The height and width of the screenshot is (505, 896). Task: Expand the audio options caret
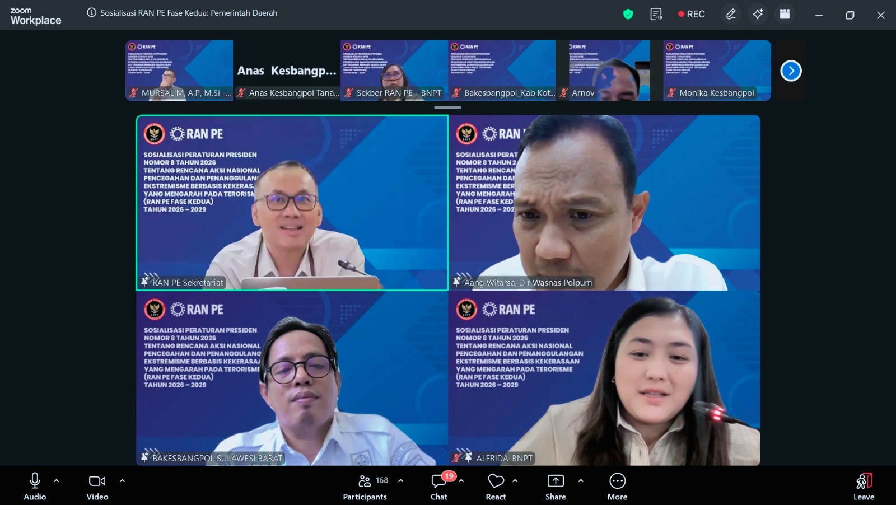[x=57, y=480]
